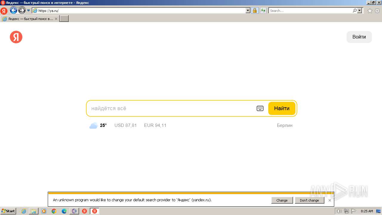Open the USD 87,81 exchange rate
The image size is (382, 215).
126,125
